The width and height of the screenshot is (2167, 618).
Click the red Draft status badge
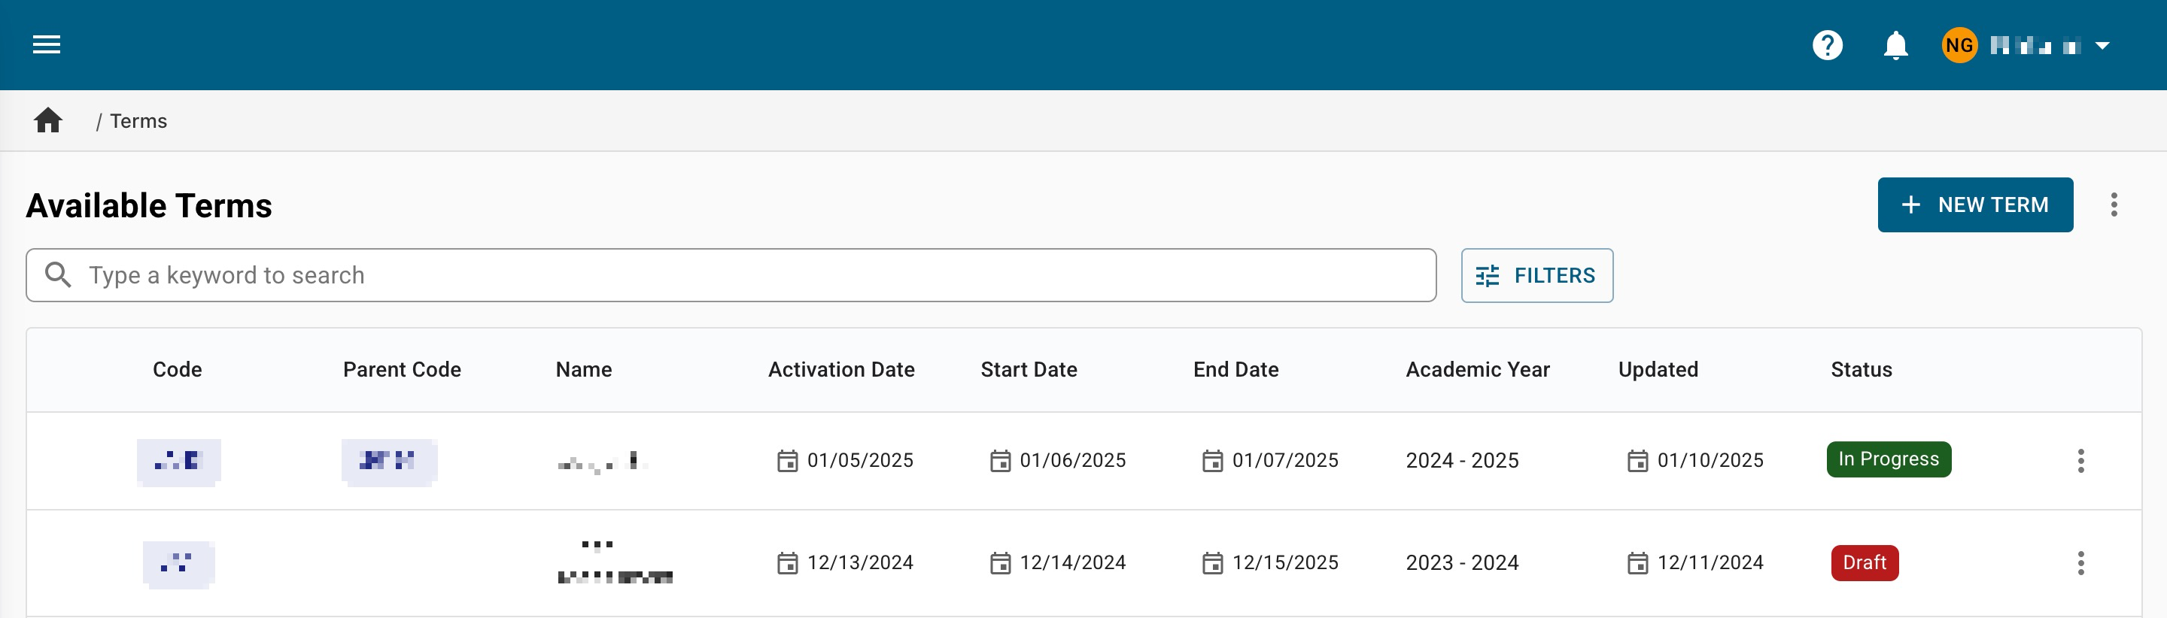coord(1865,563)
